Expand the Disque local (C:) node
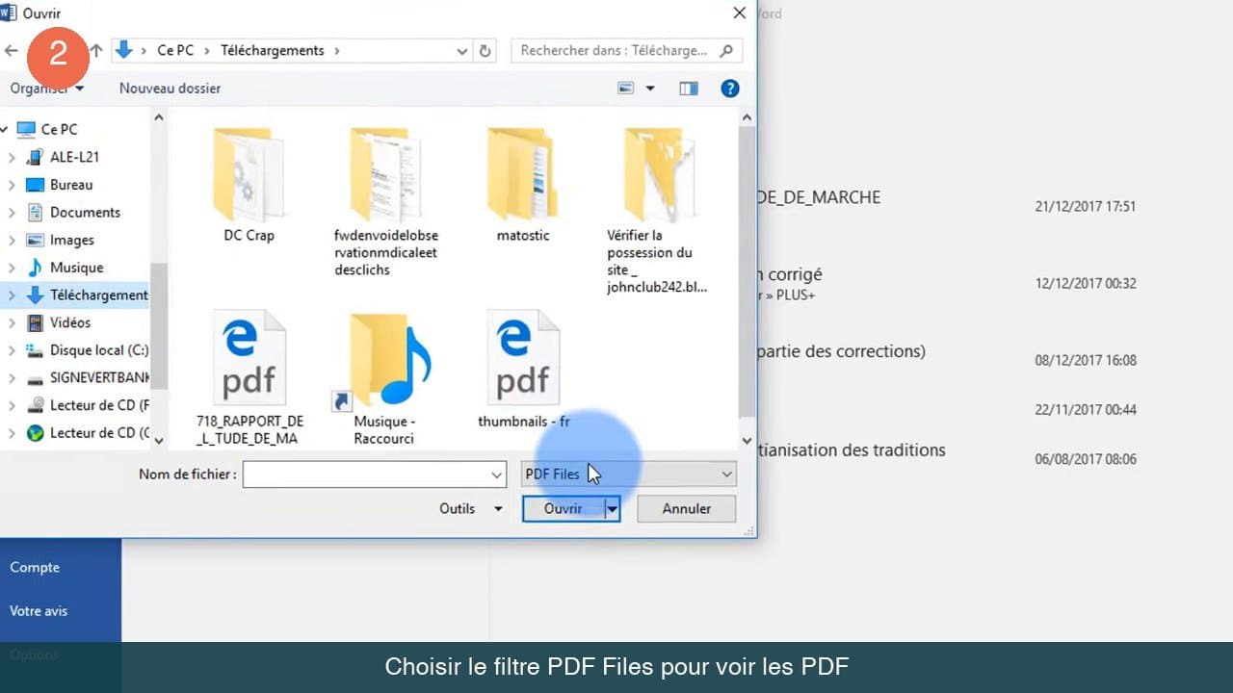This screenshot has width=1233, height=693. point(12,350)
